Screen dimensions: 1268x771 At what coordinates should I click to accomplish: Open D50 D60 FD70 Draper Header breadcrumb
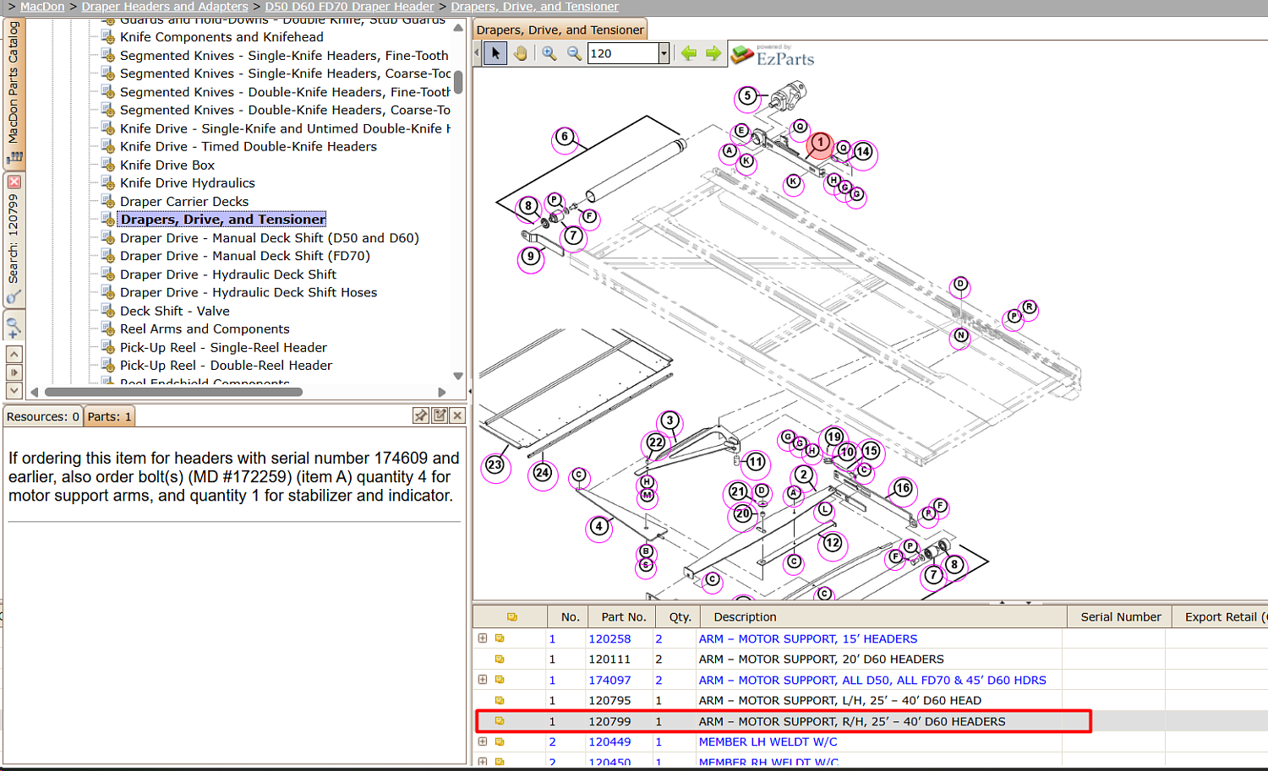pyautogui.click(x=349, y=7)
